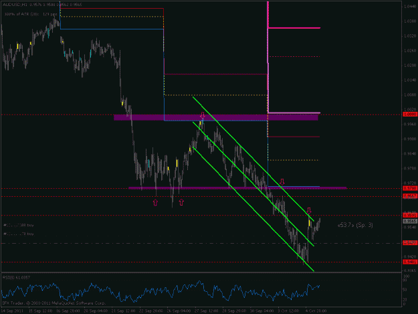Click the 0.9900 price scale value
Screen dimensions: 418x314
click(410, 139)
